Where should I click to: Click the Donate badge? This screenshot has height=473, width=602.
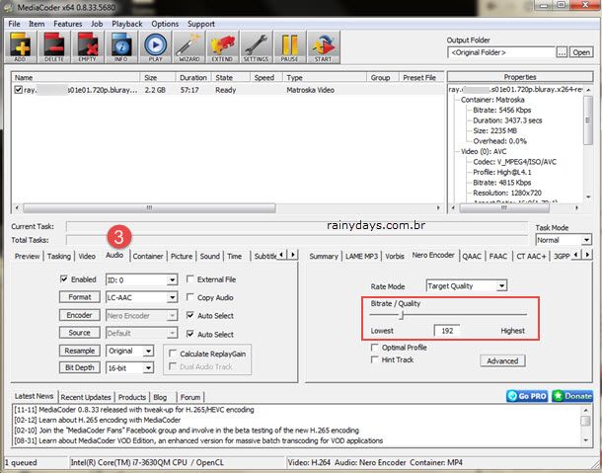[x=572, y=396]
